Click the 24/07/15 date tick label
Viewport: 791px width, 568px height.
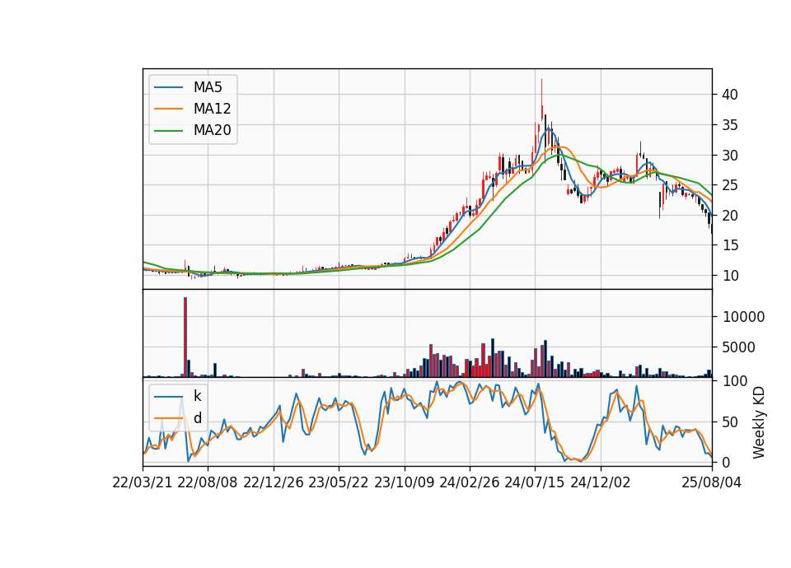(x=535, y=482)
